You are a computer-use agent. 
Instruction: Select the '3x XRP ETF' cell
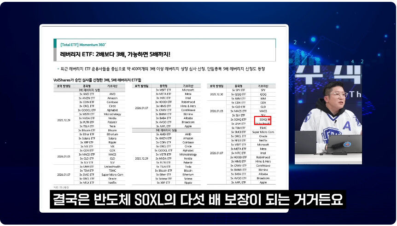coord(87,143)
